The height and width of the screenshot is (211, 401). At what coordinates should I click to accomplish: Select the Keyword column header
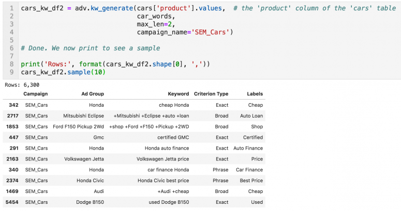(179, 94)
